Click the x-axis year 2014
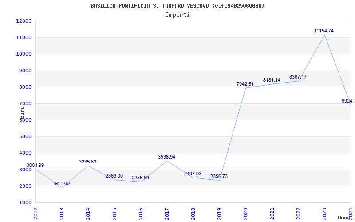This screenshot has width=355, height=222. [88, 214]
